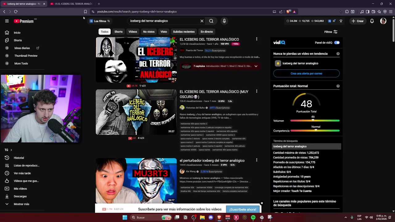Expand the Tú section chevron
The image size is (395, 222).
(11, 150)
